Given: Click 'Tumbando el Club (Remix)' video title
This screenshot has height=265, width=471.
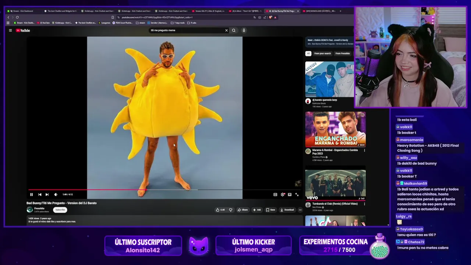Looking at the screenshot, I should point(335,204).
